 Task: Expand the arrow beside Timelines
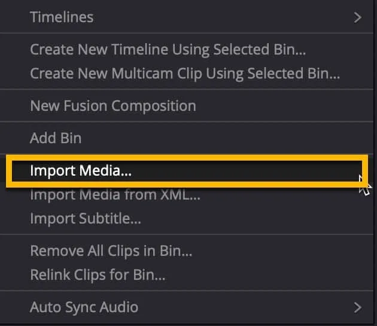357,17
